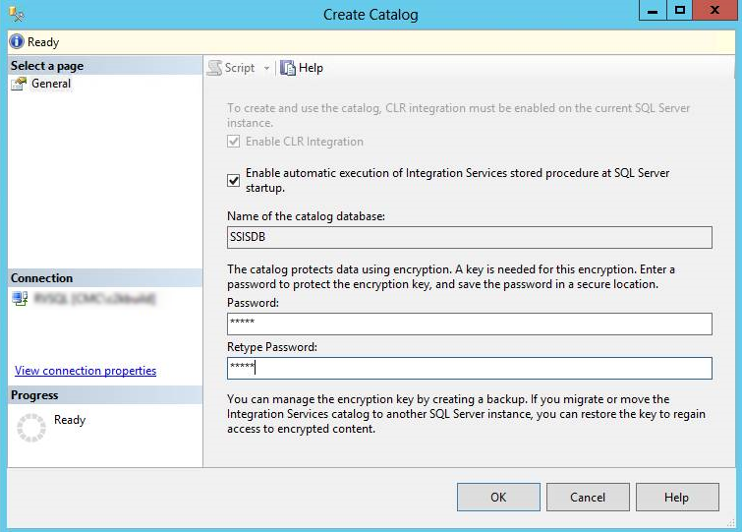Focus the Retype Password field
The width and height of the screenshot is (742, 532).
[470, 368]
